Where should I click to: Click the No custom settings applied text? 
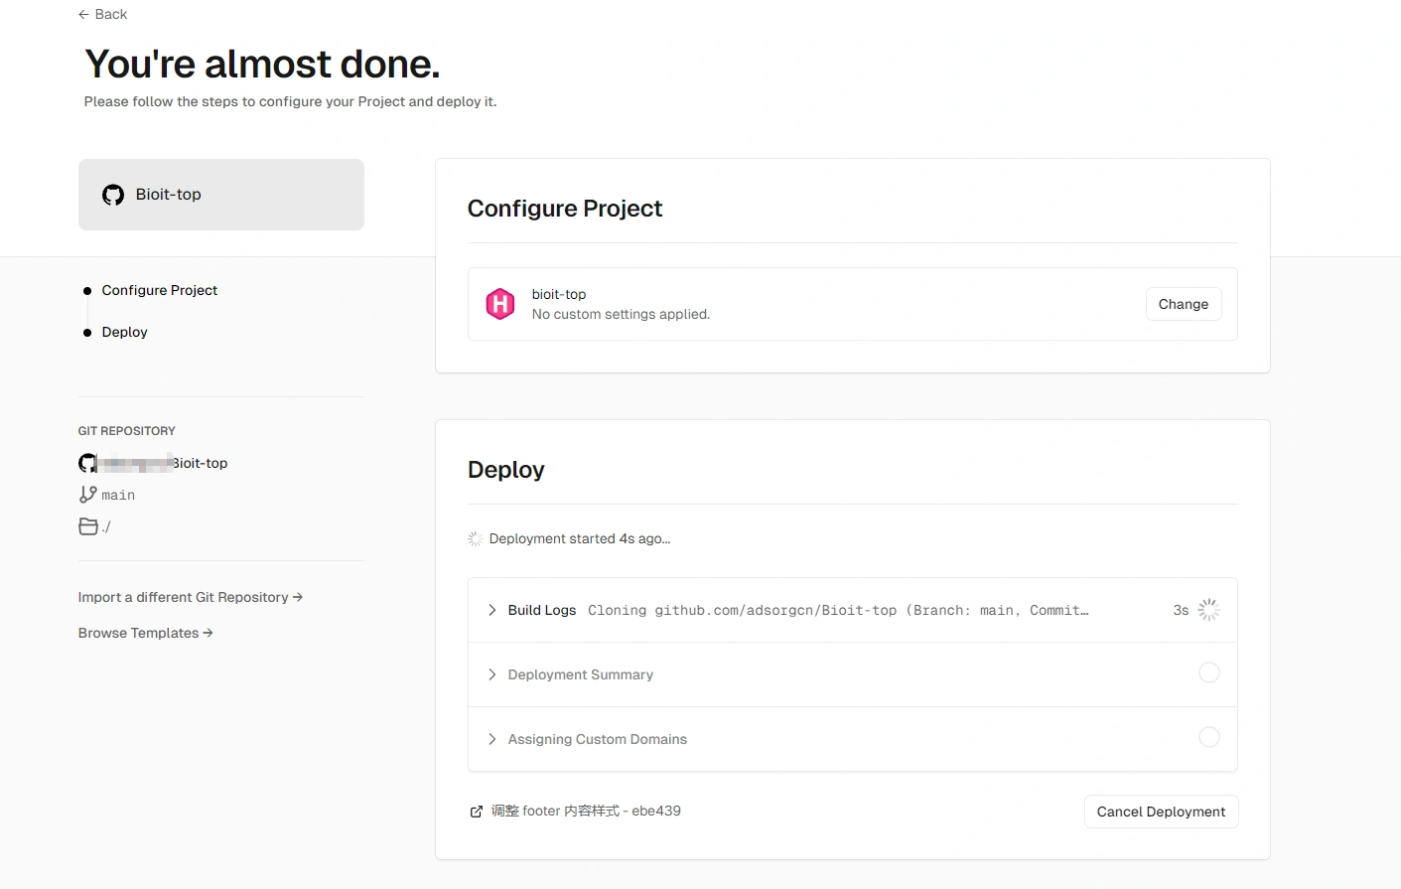(x=621, y=314)
